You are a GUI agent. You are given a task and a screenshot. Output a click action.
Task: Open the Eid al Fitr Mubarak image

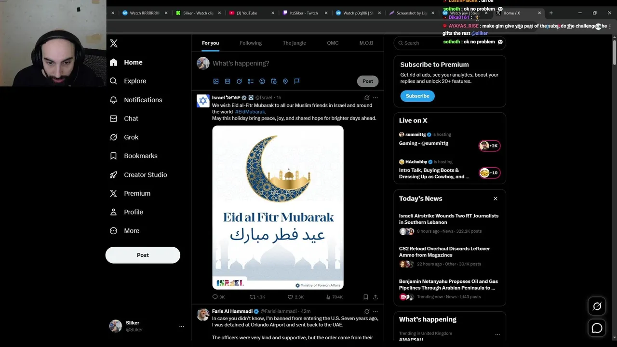coord(278,208)
